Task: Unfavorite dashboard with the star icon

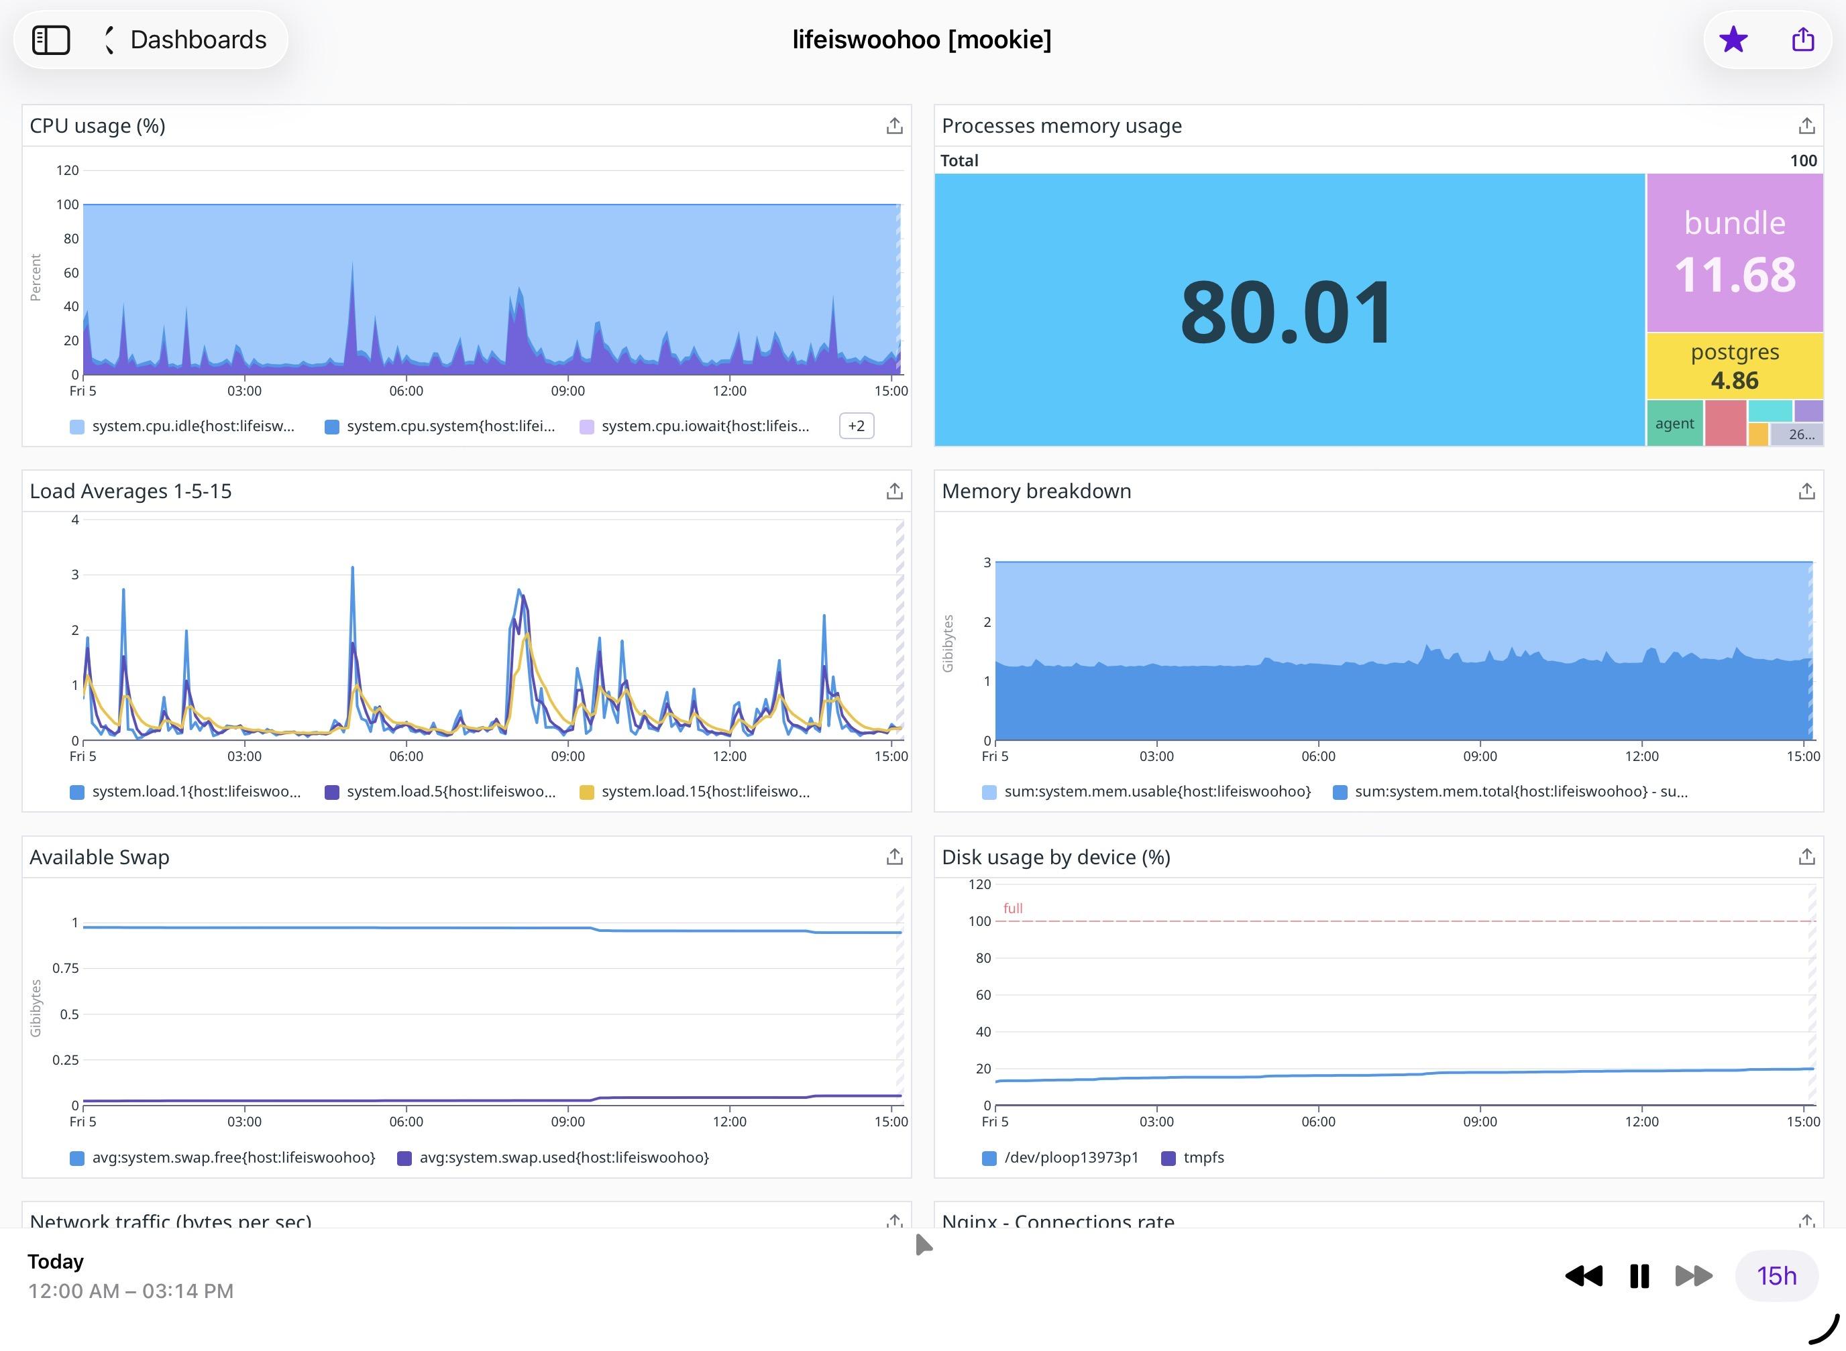Action: (x=1733, y=40)
